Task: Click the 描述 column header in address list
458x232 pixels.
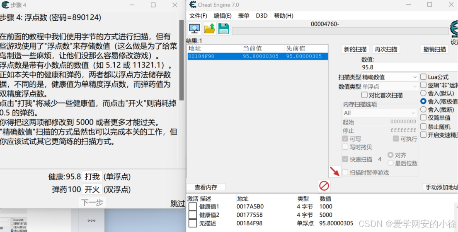Action: (206, 199)
